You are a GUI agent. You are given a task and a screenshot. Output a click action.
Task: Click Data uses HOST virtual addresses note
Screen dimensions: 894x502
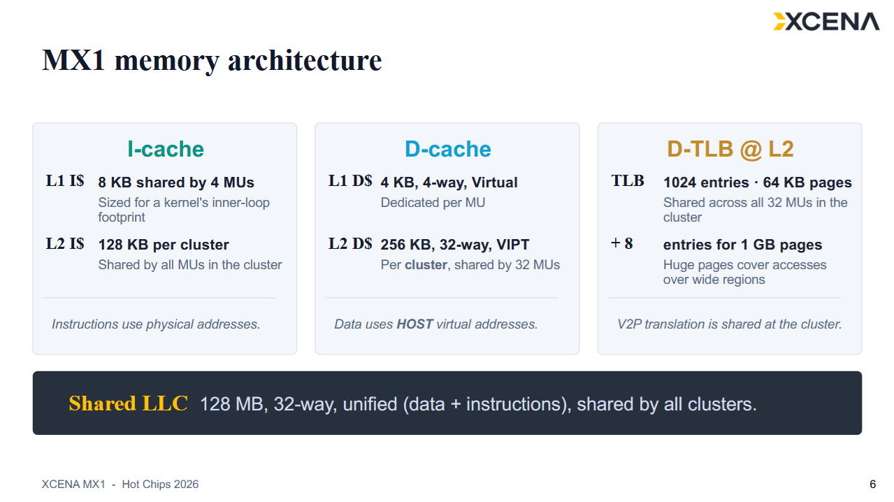click(436, 324)
